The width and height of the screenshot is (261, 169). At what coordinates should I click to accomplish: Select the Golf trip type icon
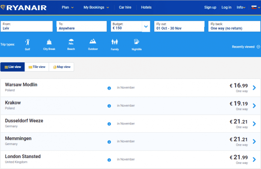pos(28,42)
